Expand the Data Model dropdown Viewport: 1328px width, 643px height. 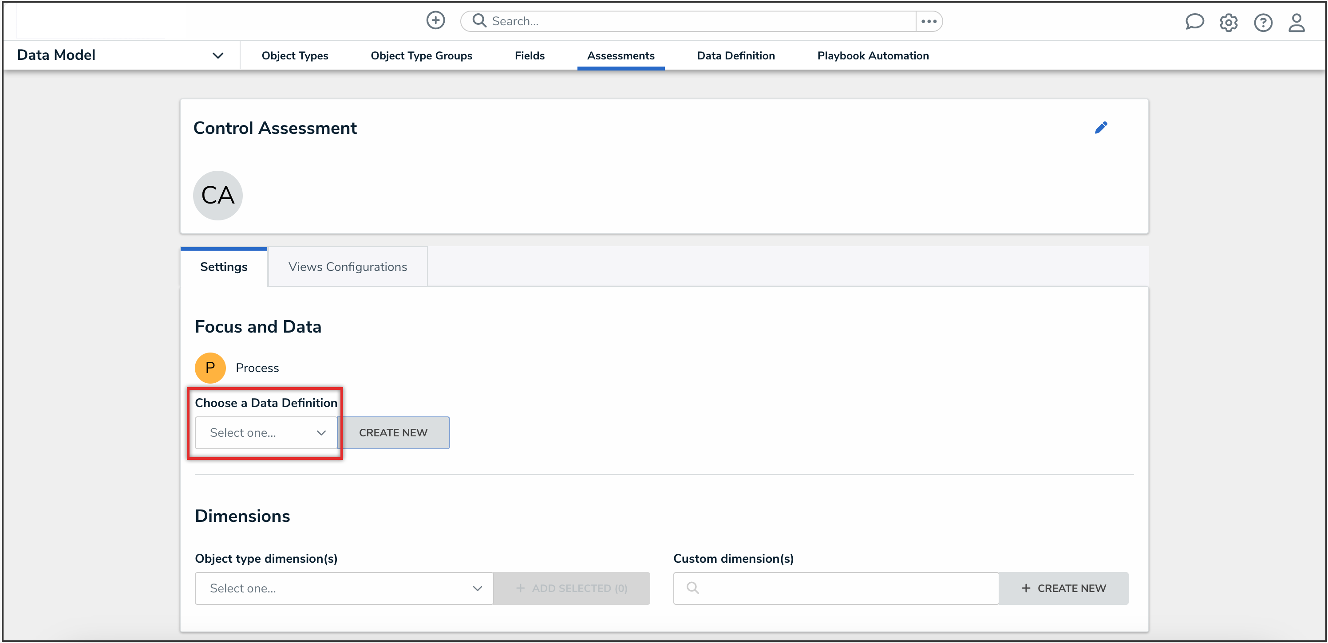(x=217, y=55)
